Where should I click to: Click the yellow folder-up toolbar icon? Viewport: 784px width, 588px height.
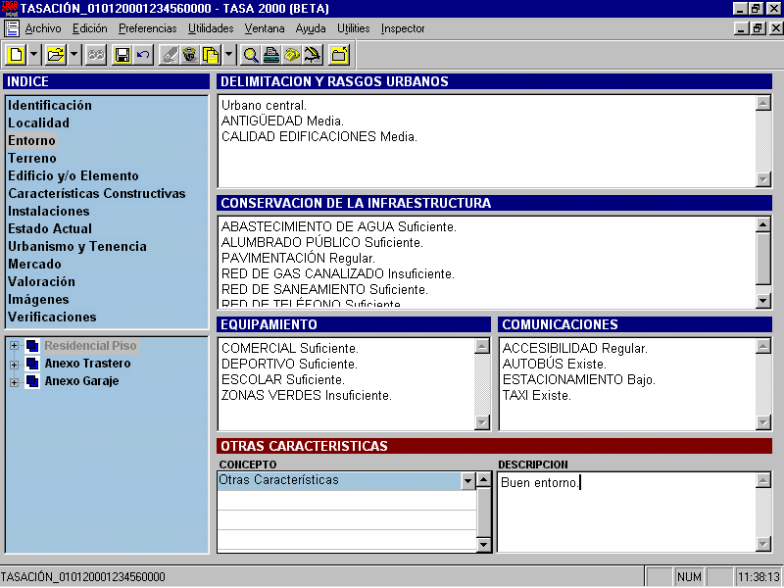(x=339, y=55)
